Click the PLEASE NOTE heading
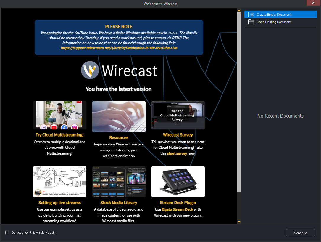Image resolution: width=321 pixels, height=242 pixels. (119, 27)
